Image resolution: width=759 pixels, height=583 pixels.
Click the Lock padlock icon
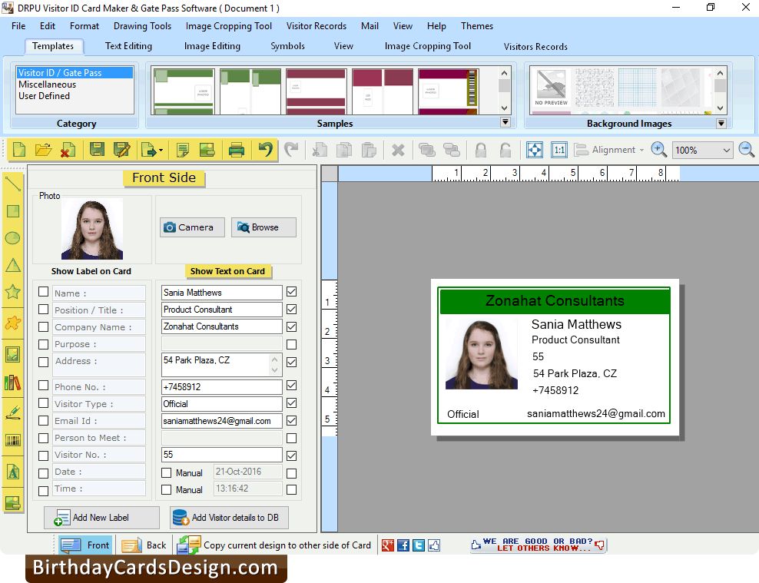pyautogui.click(x=481, y=150)
